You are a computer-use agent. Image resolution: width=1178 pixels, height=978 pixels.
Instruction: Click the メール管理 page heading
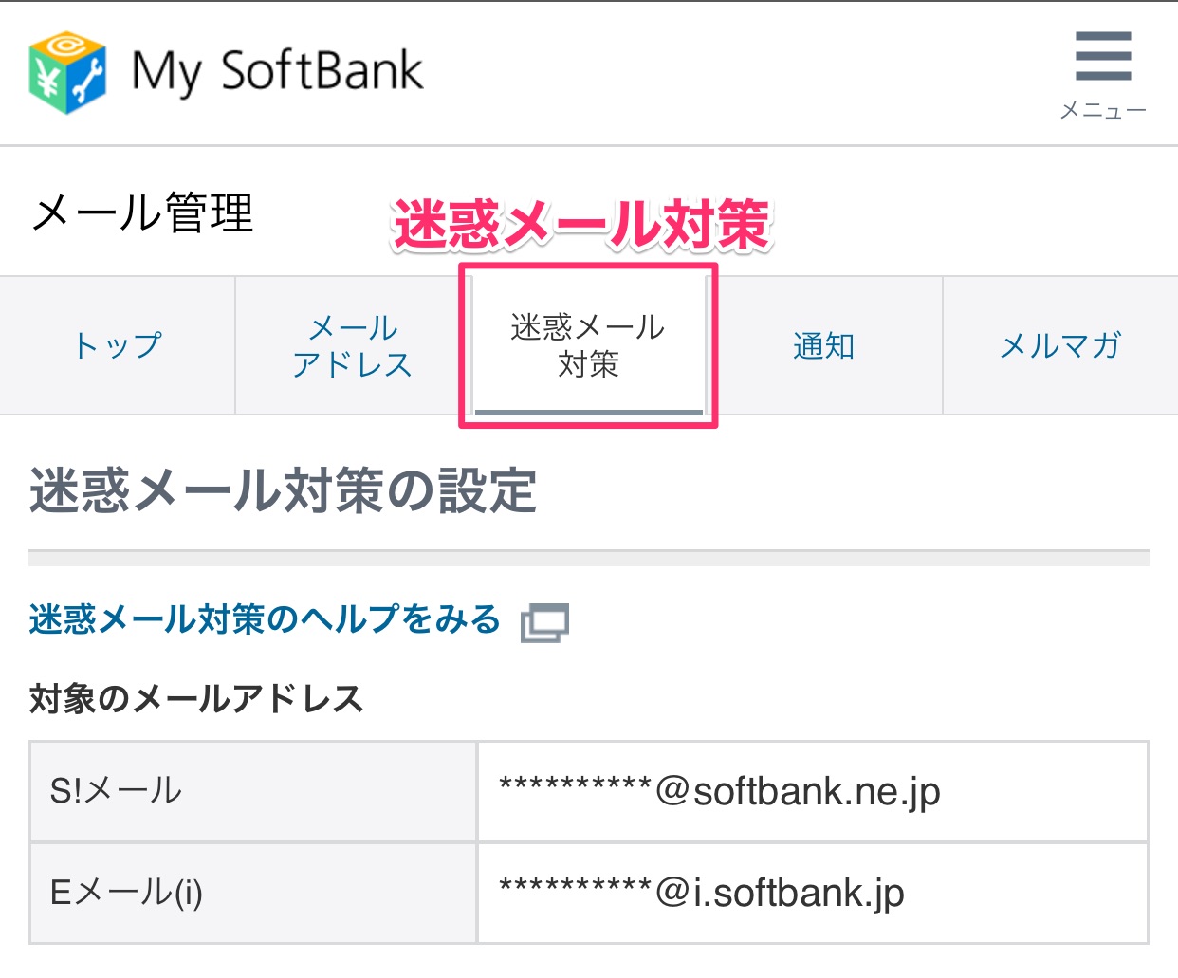point(142,211)
